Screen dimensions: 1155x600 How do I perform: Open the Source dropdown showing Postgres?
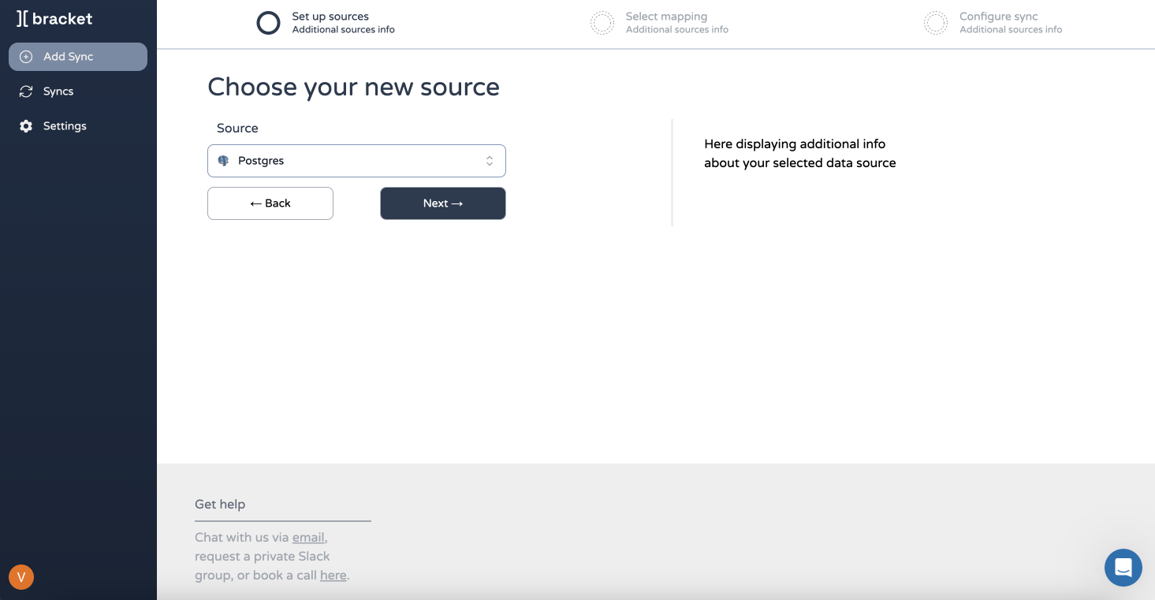(356, 161)
